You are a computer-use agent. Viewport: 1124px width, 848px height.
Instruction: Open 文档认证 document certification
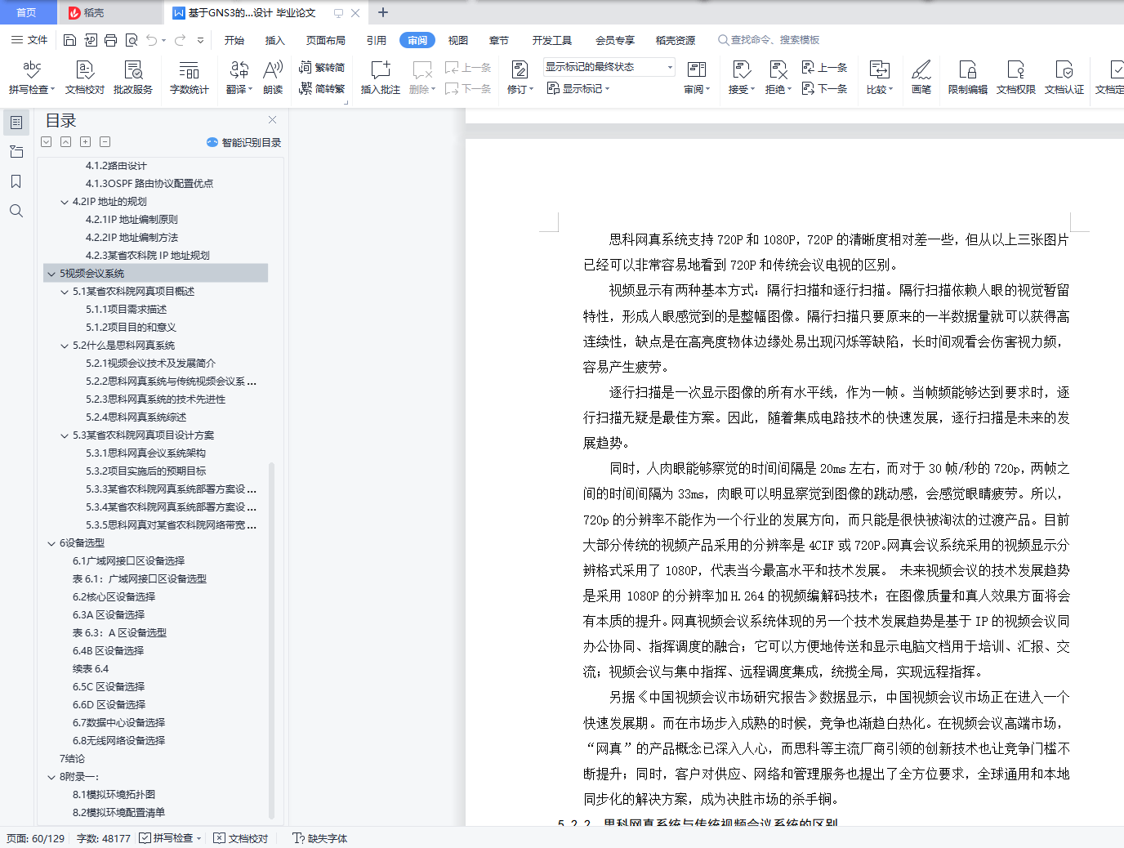click(x=1064, y=78)
